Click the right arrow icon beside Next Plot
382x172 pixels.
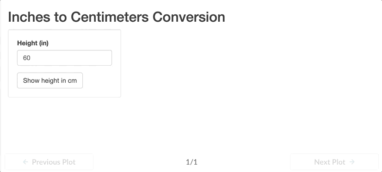tap(352, 162)
